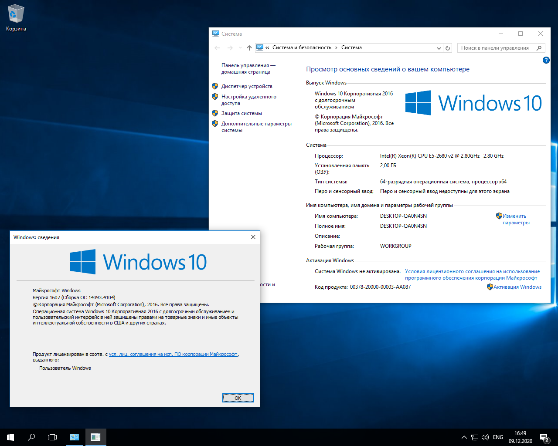Click the volume speaker tray icon

(485, 437)
